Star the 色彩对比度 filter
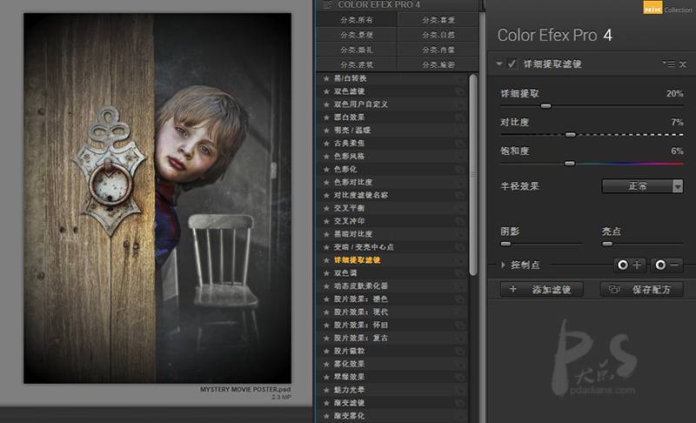Screen dimensions: 696x423 [x=326, y=182]
